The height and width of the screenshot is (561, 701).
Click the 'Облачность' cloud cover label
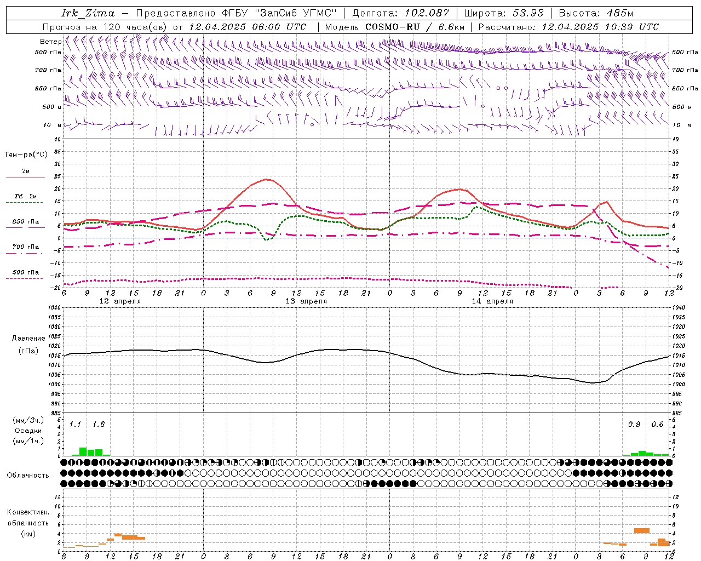pos(28,475)
